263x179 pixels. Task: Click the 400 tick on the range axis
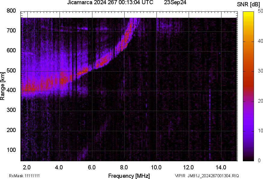[11, 91]
